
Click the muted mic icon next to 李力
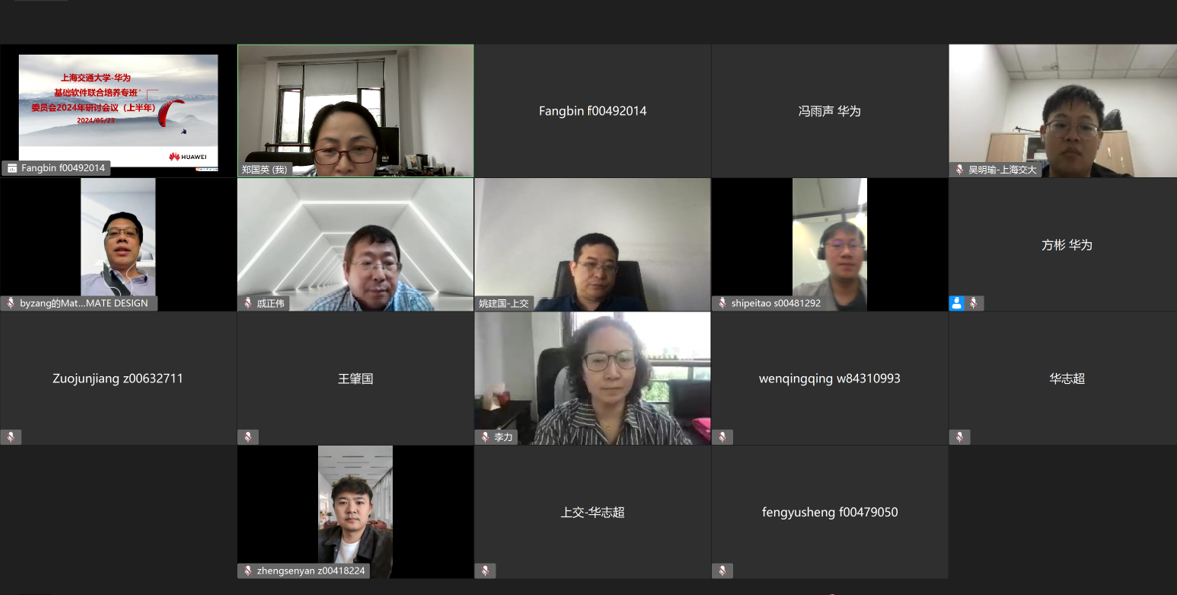[485, 437]
